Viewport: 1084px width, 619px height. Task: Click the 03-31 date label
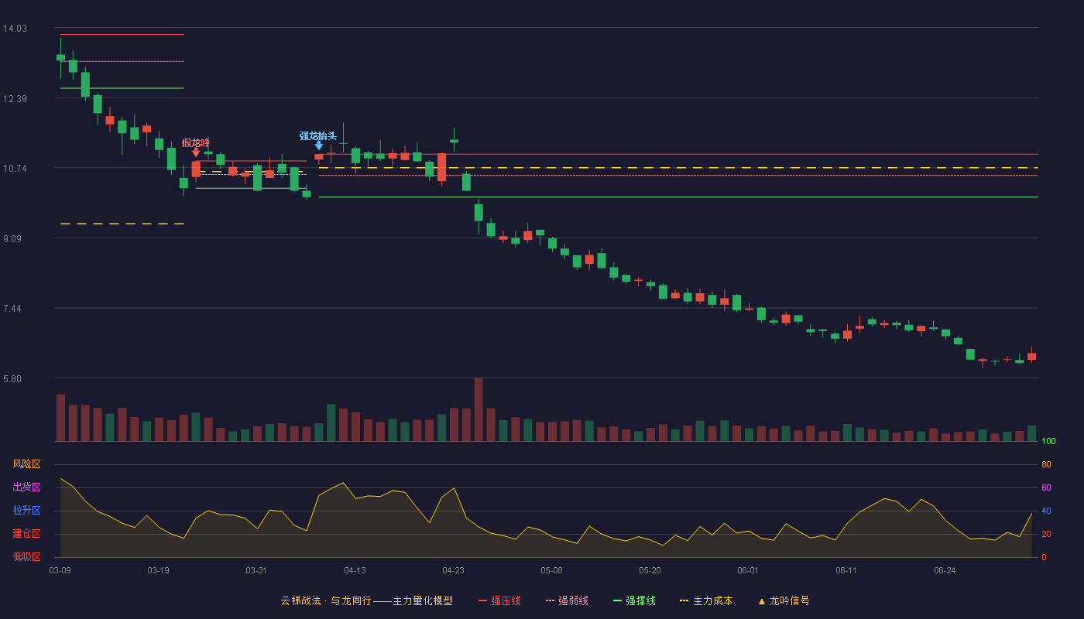pyautogui.click(x=256, y=570)
